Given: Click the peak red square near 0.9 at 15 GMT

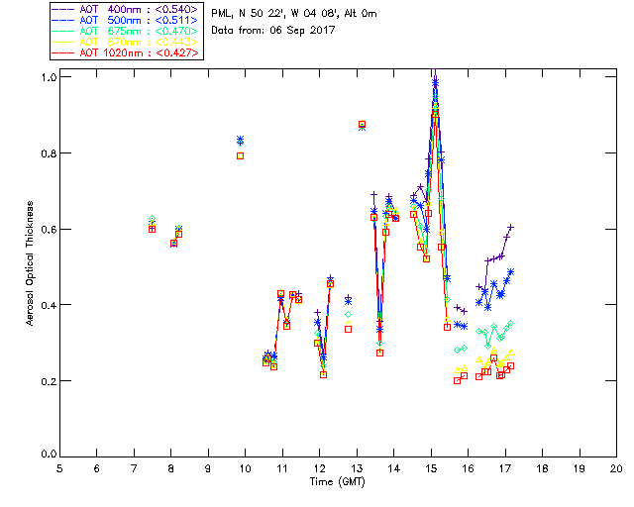Looking at the screenshot, I should coord(435,115).
